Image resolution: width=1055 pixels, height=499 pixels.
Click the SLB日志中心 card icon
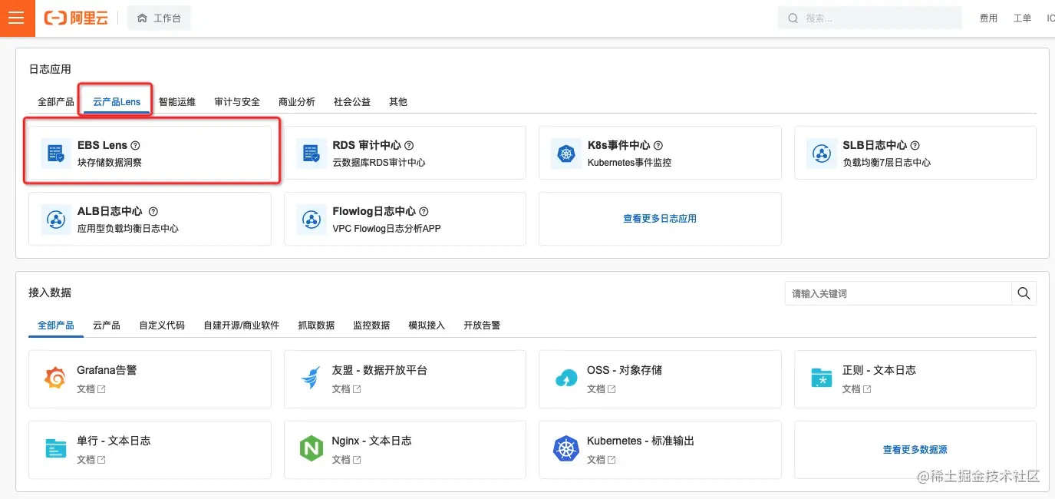[x=822, y=154]
